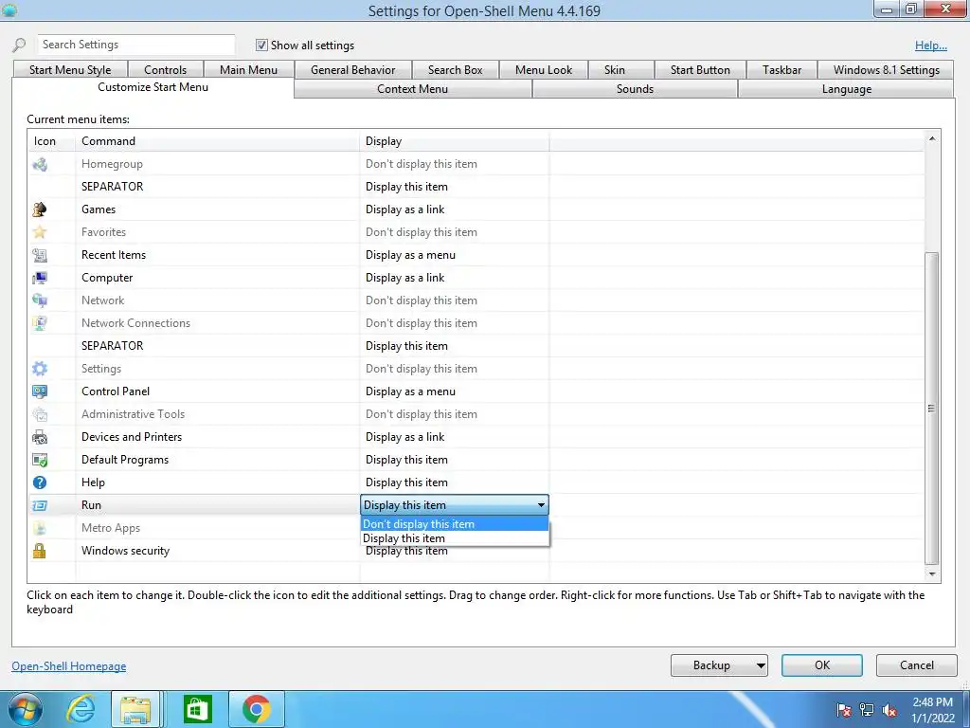Click the Default Programs icon

40,460
